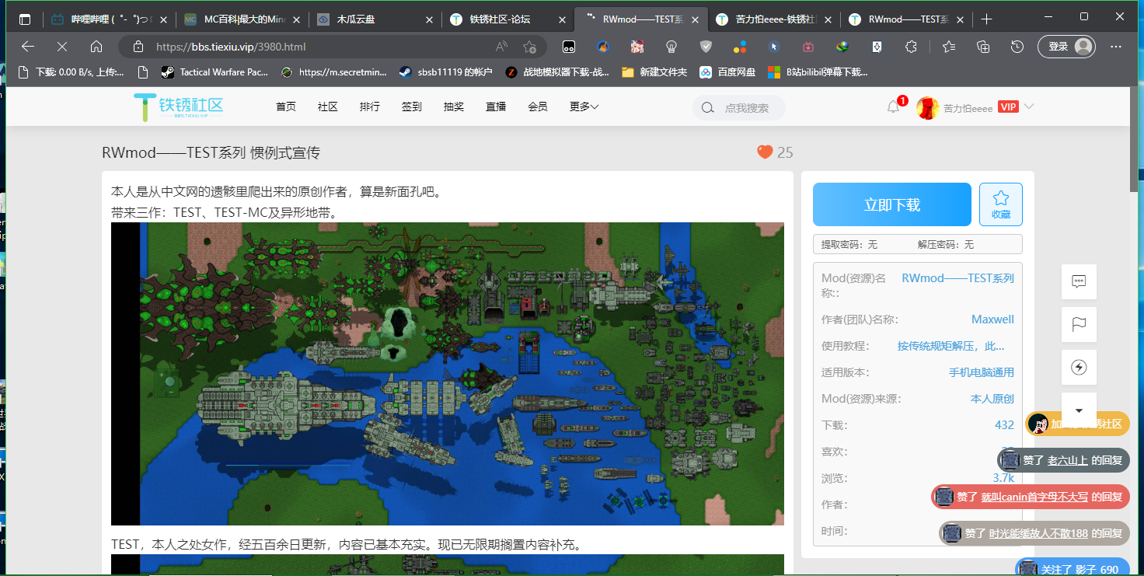Switch to the 木瓜云盘 tab

[375, 19]
